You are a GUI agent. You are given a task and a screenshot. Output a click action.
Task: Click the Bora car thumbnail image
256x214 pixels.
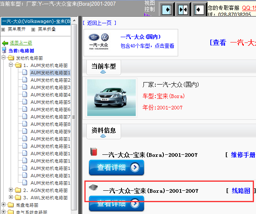111,98
